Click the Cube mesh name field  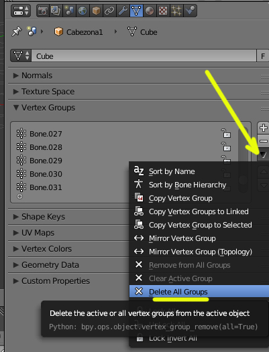coord(144,56)
